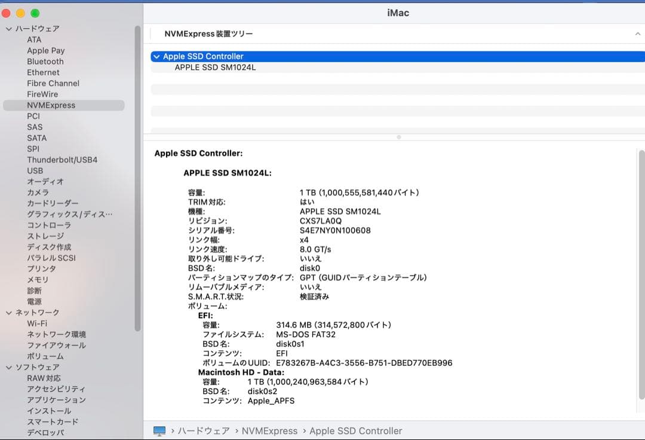
Task: Select 電源 in the sidebar
Action: (x=34, y=302)
